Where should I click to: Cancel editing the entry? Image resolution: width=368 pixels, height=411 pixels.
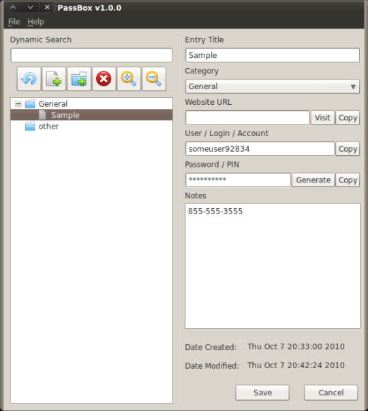point(331,393)
